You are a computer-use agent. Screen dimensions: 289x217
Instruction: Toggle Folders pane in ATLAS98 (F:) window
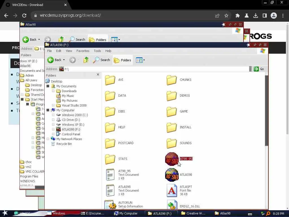point(122,60)
